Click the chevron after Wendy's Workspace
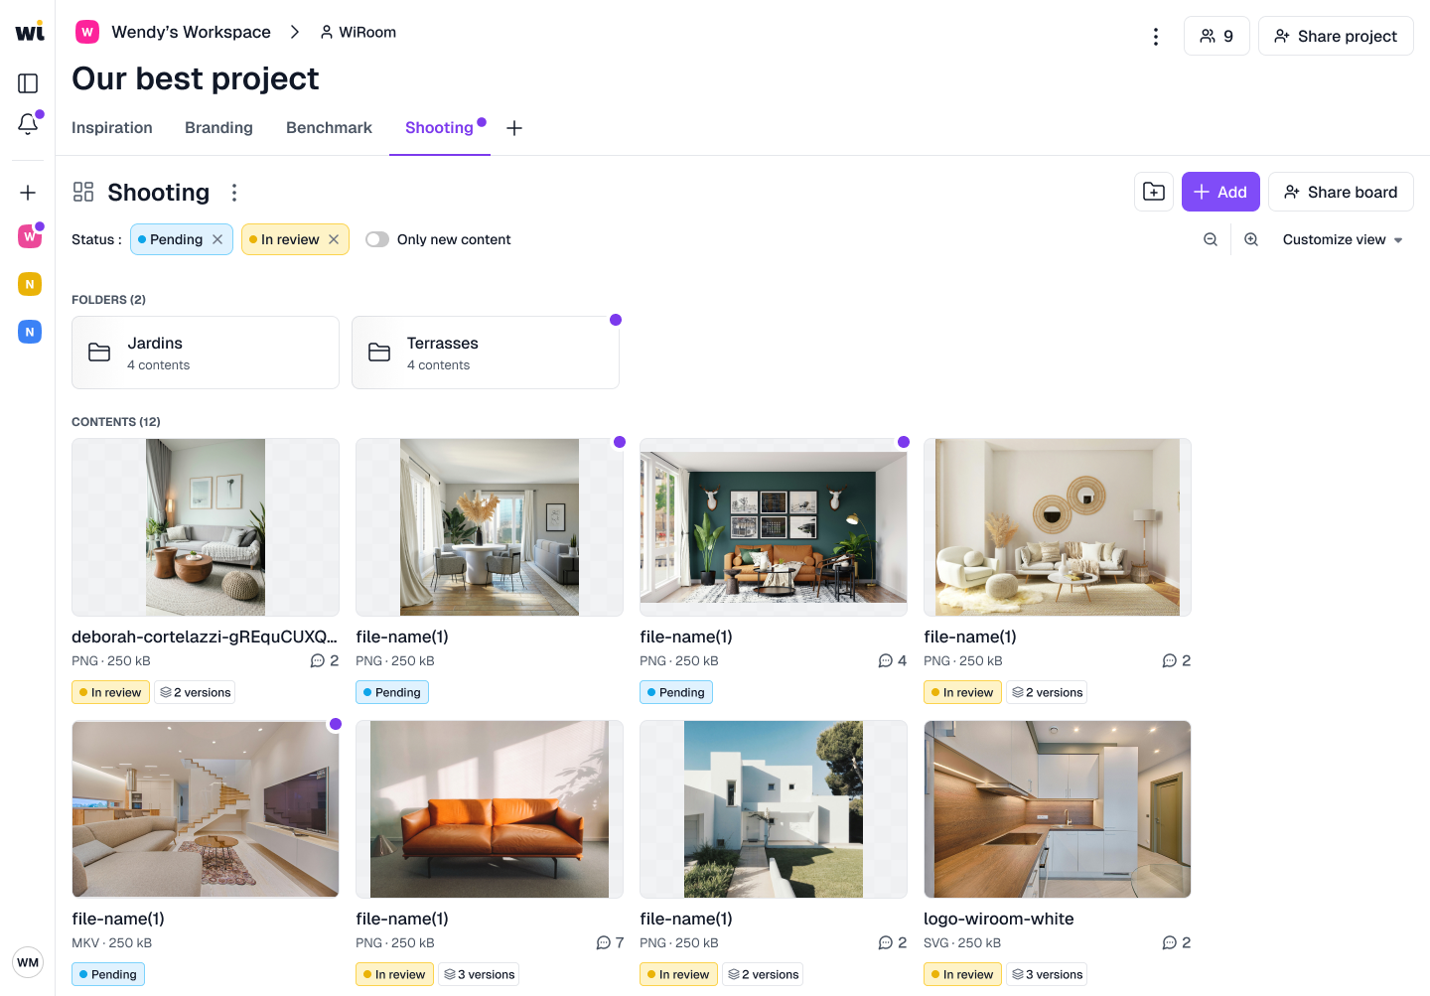 (295, 32)
